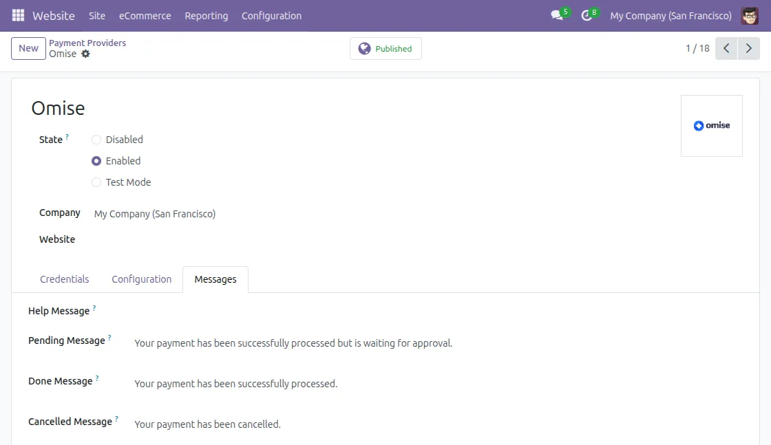Enable Test Mode for Omise

(96, 182)
